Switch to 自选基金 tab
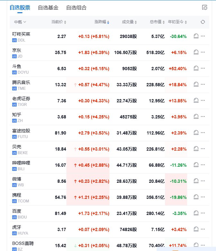Image resolution: width=216 pixels, height=251 pixels. pyautogui.click(x=48, y=7)
